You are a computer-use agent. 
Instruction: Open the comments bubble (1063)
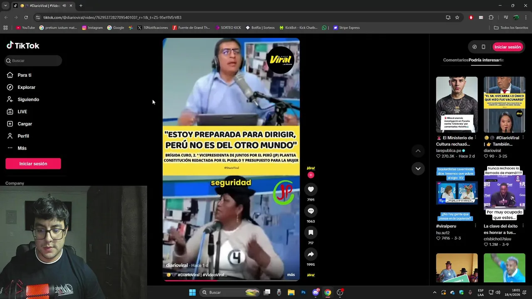coord(310,211)
